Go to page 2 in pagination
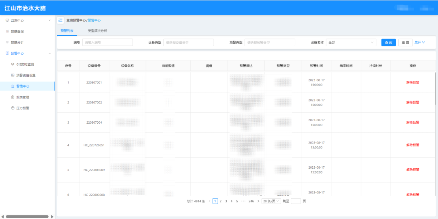 [220, 201]
